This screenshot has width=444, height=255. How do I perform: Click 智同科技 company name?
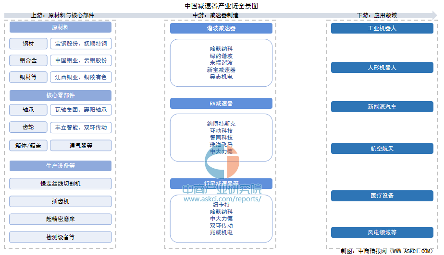click(x=221, y=138)
